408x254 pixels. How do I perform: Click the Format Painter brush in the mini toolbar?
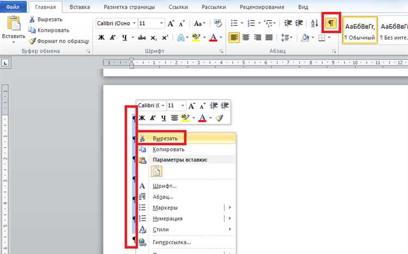click(x=219, y=118)
